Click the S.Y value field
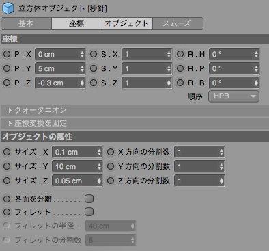This screenshot has height=251, width=269. pyautogui.click(x=147, y=68)
